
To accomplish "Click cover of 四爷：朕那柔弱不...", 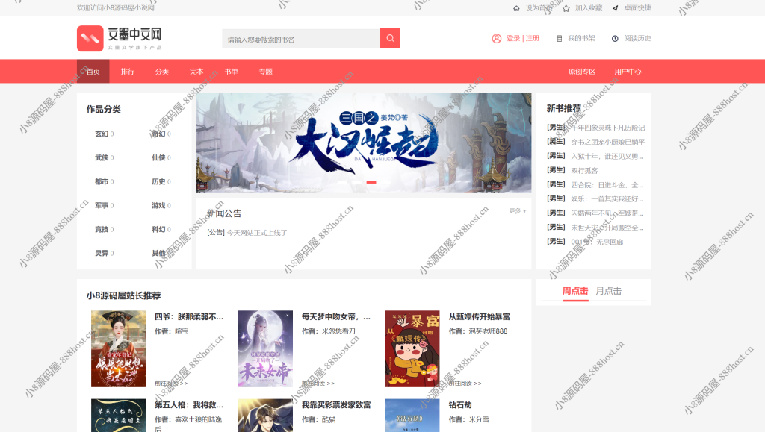I will point(119,348).
